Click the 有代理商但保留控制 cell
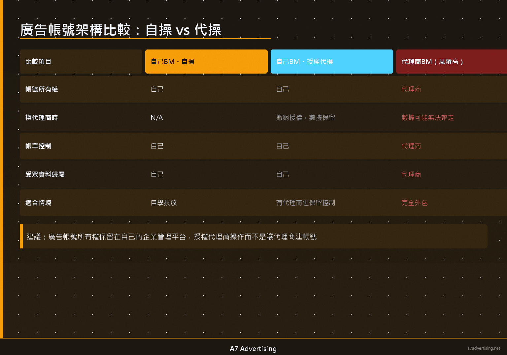 pos(306,203)
